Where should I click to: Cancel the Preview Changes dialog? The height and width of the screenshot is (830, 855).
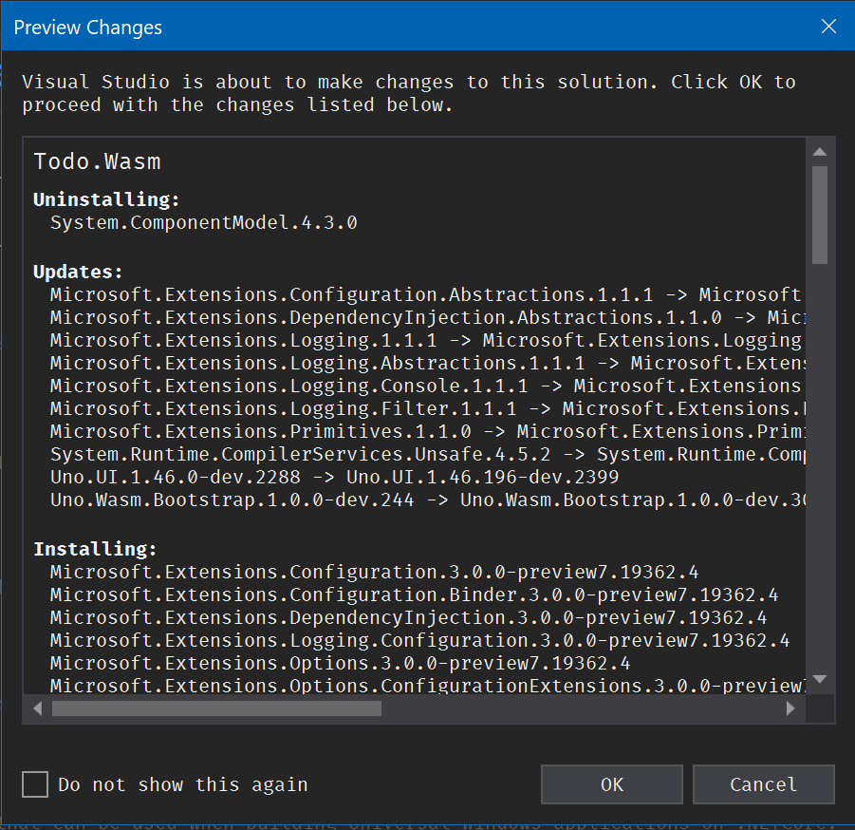(763, 784)
